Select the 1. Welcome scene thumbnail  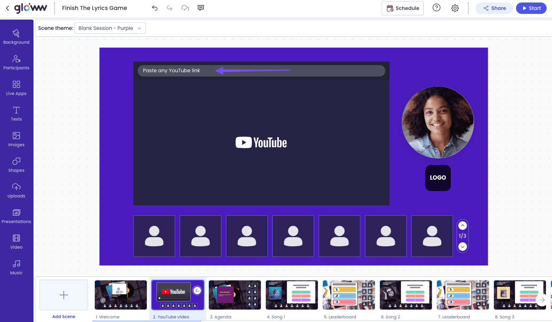[x=121, y=295]
